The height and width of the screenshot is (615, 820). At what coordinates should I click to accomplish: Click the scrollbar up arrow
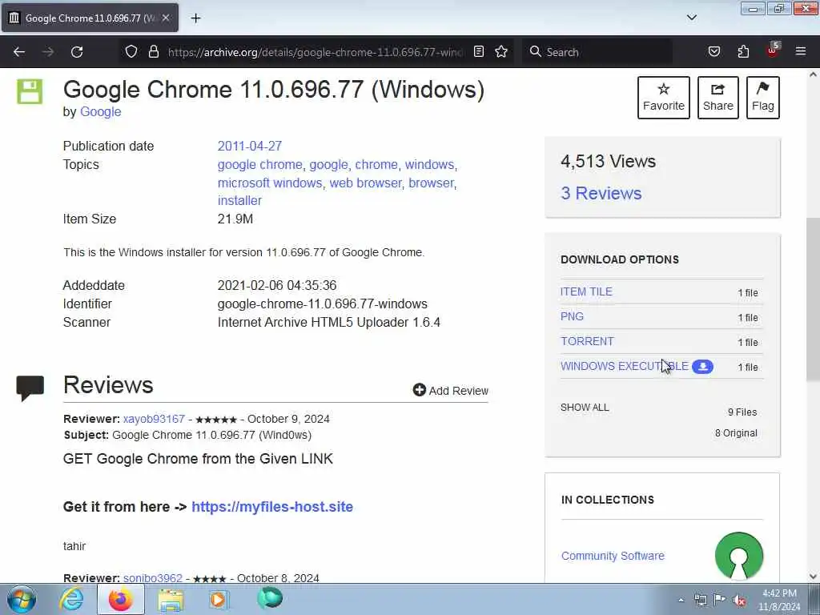coord(813,74)
